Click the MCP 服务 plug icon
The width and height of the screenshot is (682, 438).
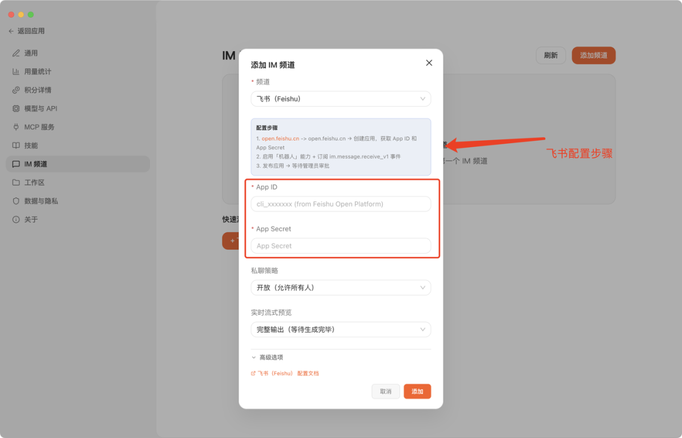pos(16,127)
